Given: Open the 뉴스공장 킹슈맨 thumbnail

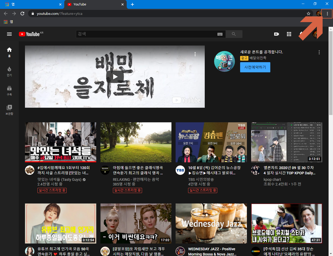Looking at the screenshot, I should click(211, 142).
